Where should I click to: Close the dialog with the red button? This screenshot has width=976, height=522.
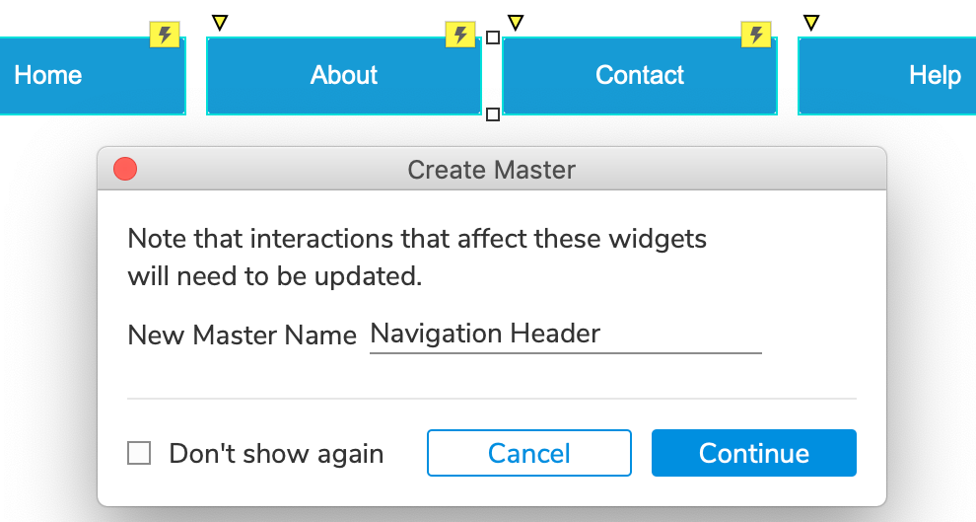(x=125, y=169)
